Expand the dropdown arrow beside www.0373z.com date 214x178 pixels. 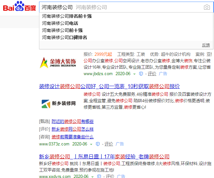click(91, 144)
